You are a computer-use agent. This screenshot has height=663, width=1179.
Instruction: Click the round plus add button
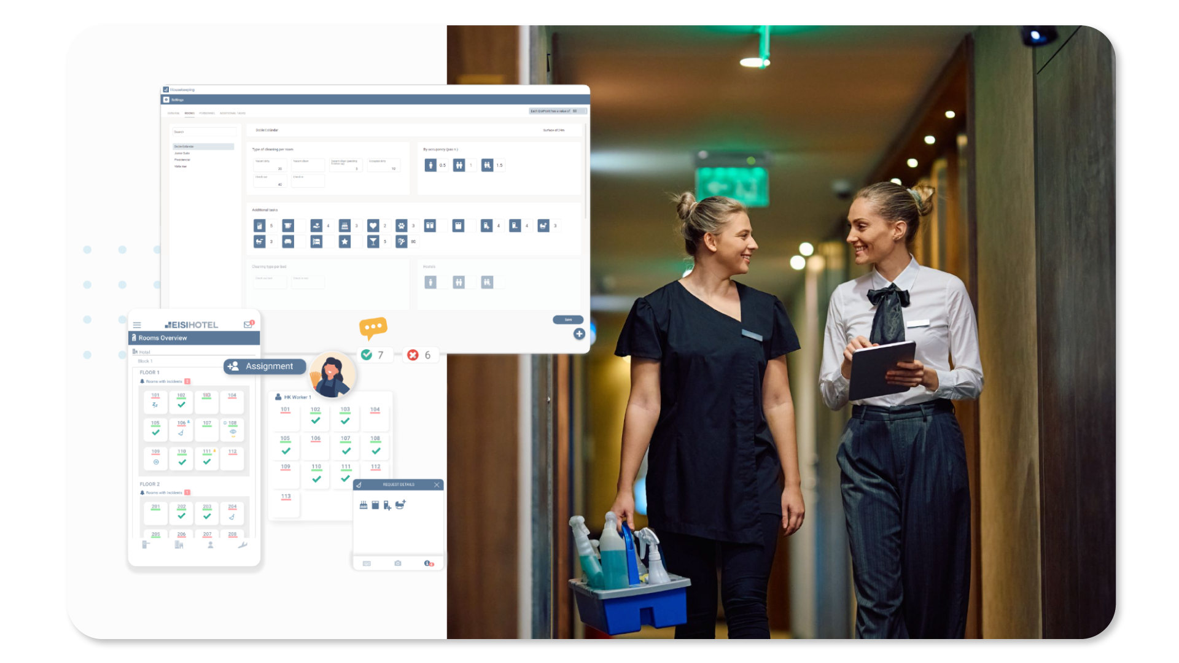click(579, 334)
